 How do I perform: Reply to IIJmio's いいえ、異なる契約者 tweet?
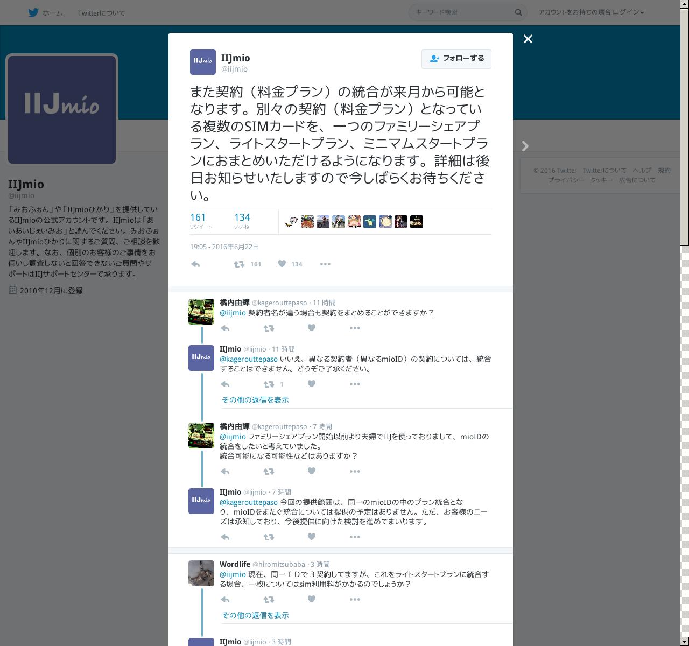pyautogui.click(x=226, y=384)
